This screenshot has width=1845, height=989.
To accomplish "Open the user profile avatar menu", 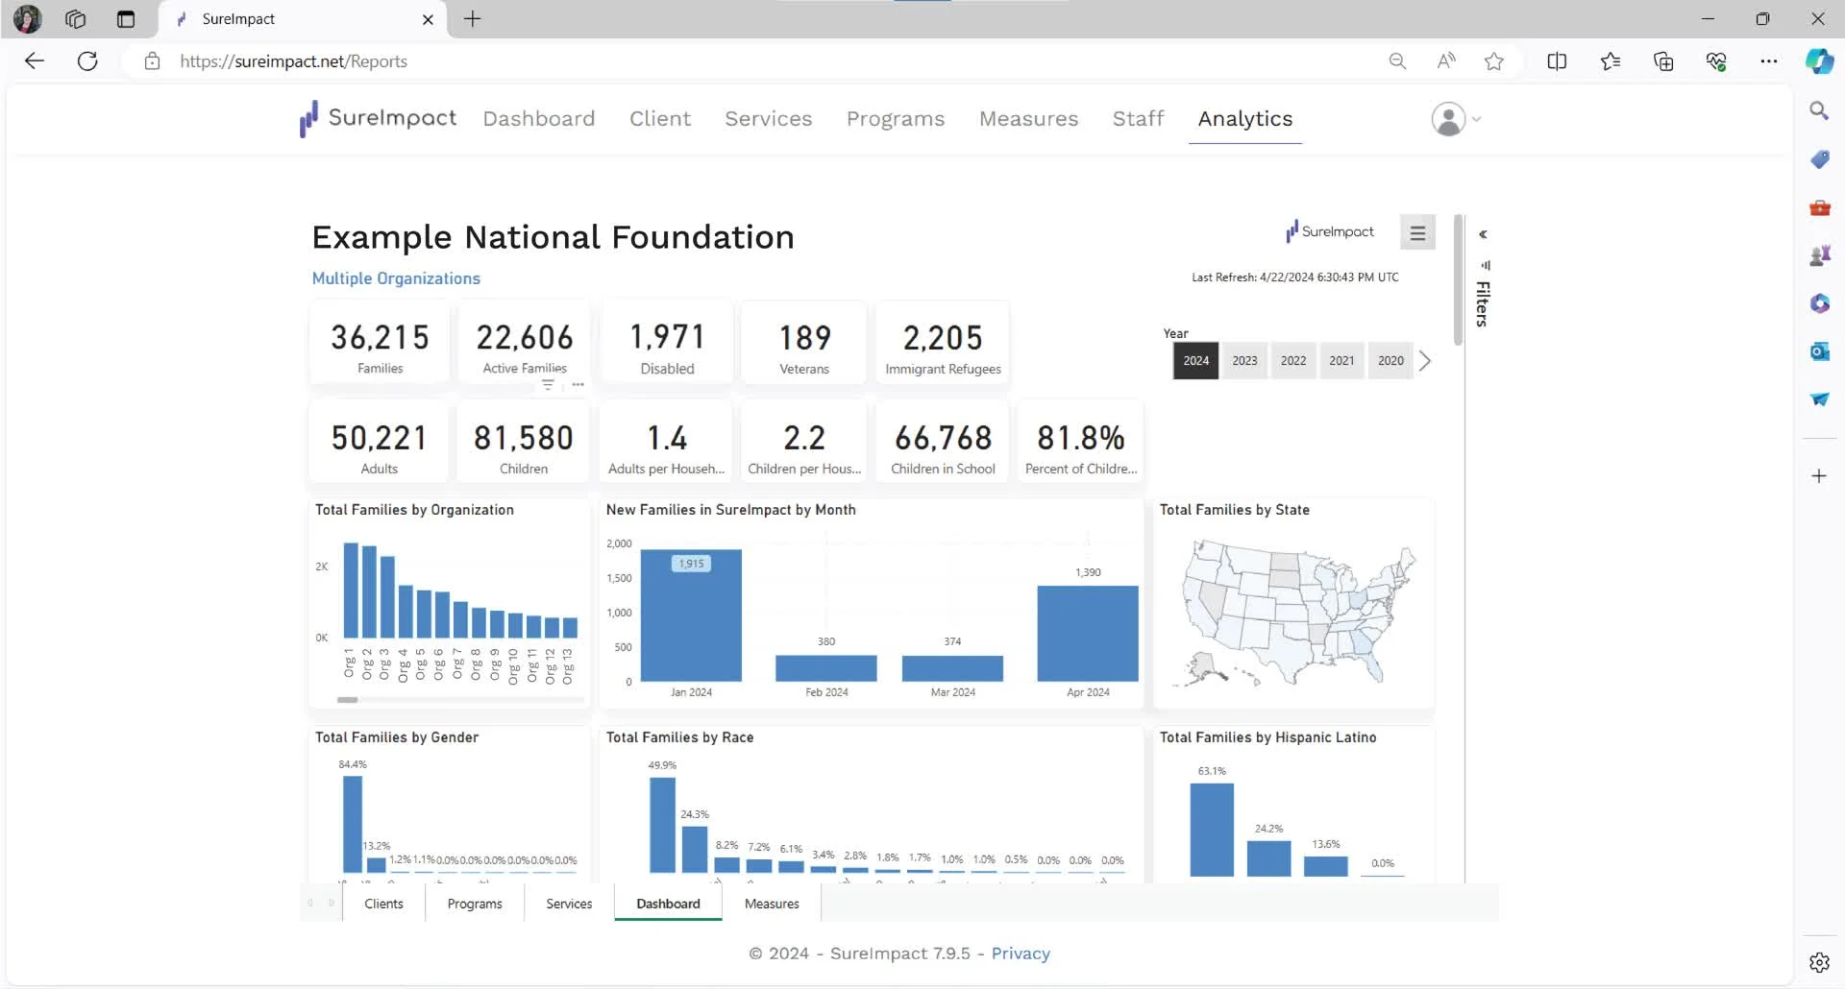I will point(1456,119).
